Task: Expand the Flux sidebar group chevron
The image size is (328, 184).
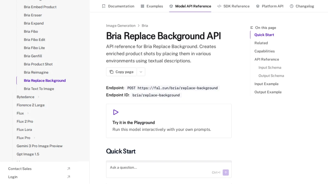Action: [x=28, y=113]
